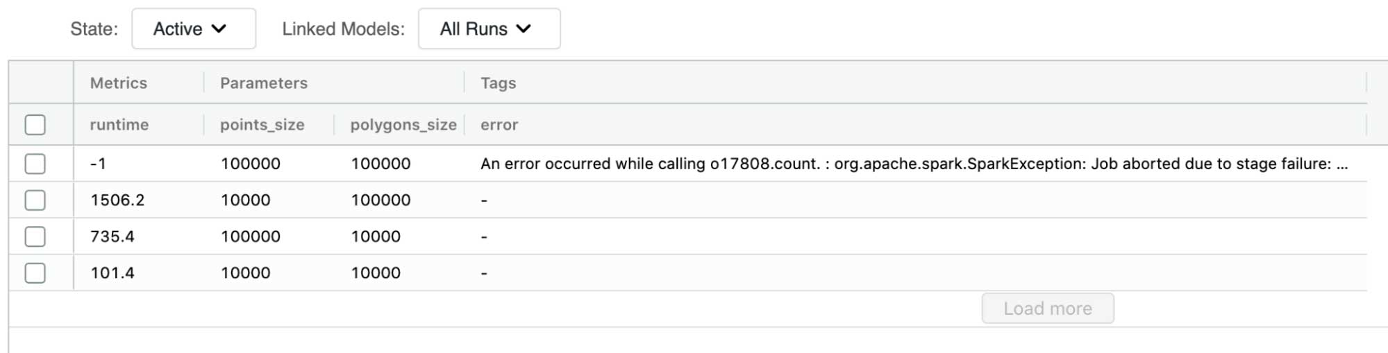The height and width of the screenshot is (353, 1388).
Task: Click the polygons_size column header
Action: [403, 125]
